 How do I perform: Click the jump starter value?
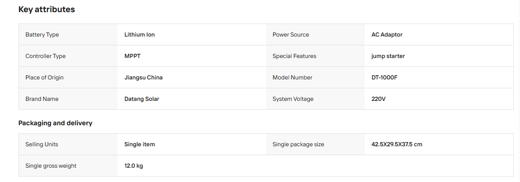[388, 56]
